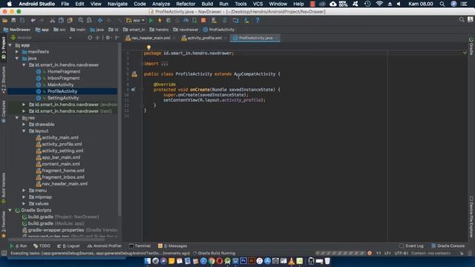
Task: Open the SDK Manager toolbar icon
Action: [x=246, y=20]
